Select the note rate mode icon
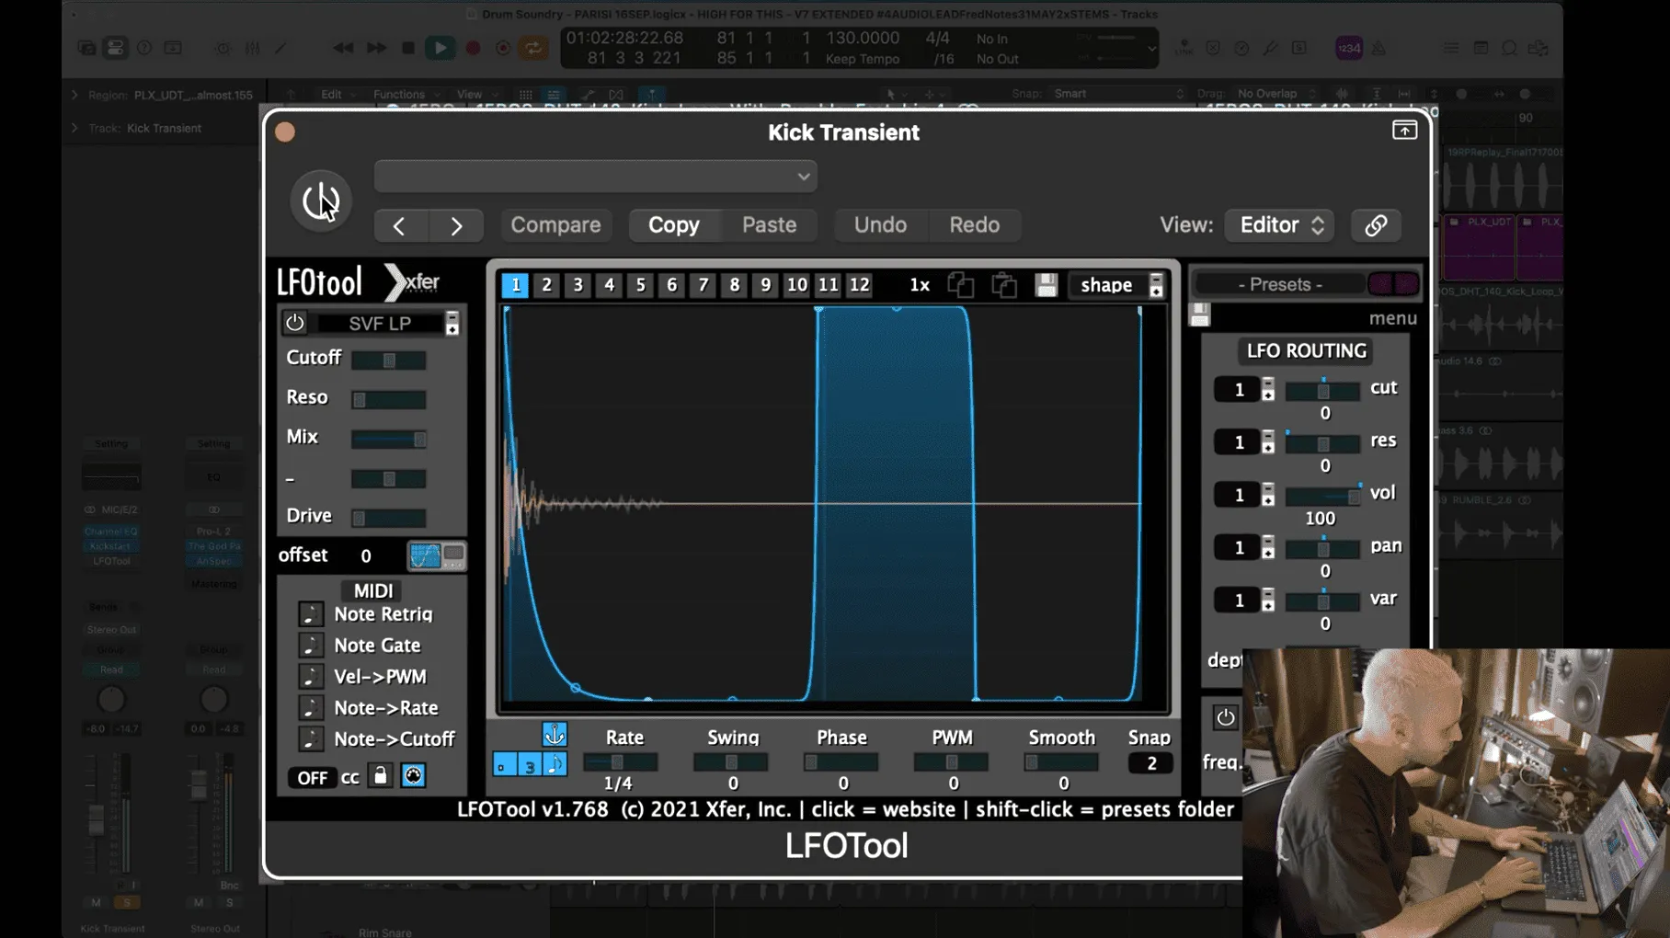This screenshot has height=938, width=1670. (x=555, y=765)
